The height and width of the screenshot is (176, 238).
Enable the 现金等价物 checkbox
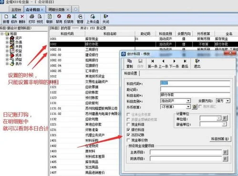128,140
